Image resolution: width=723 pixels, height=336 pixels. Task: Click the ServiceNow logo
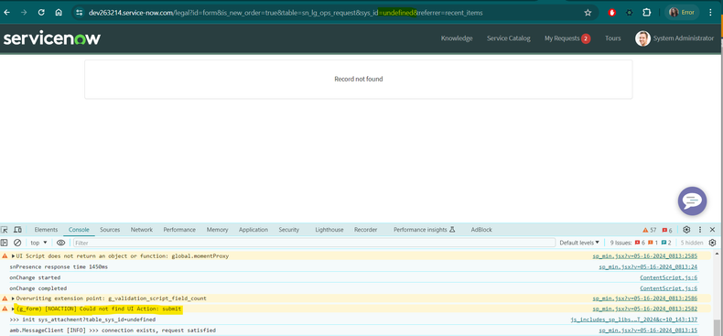coord(51,38)
